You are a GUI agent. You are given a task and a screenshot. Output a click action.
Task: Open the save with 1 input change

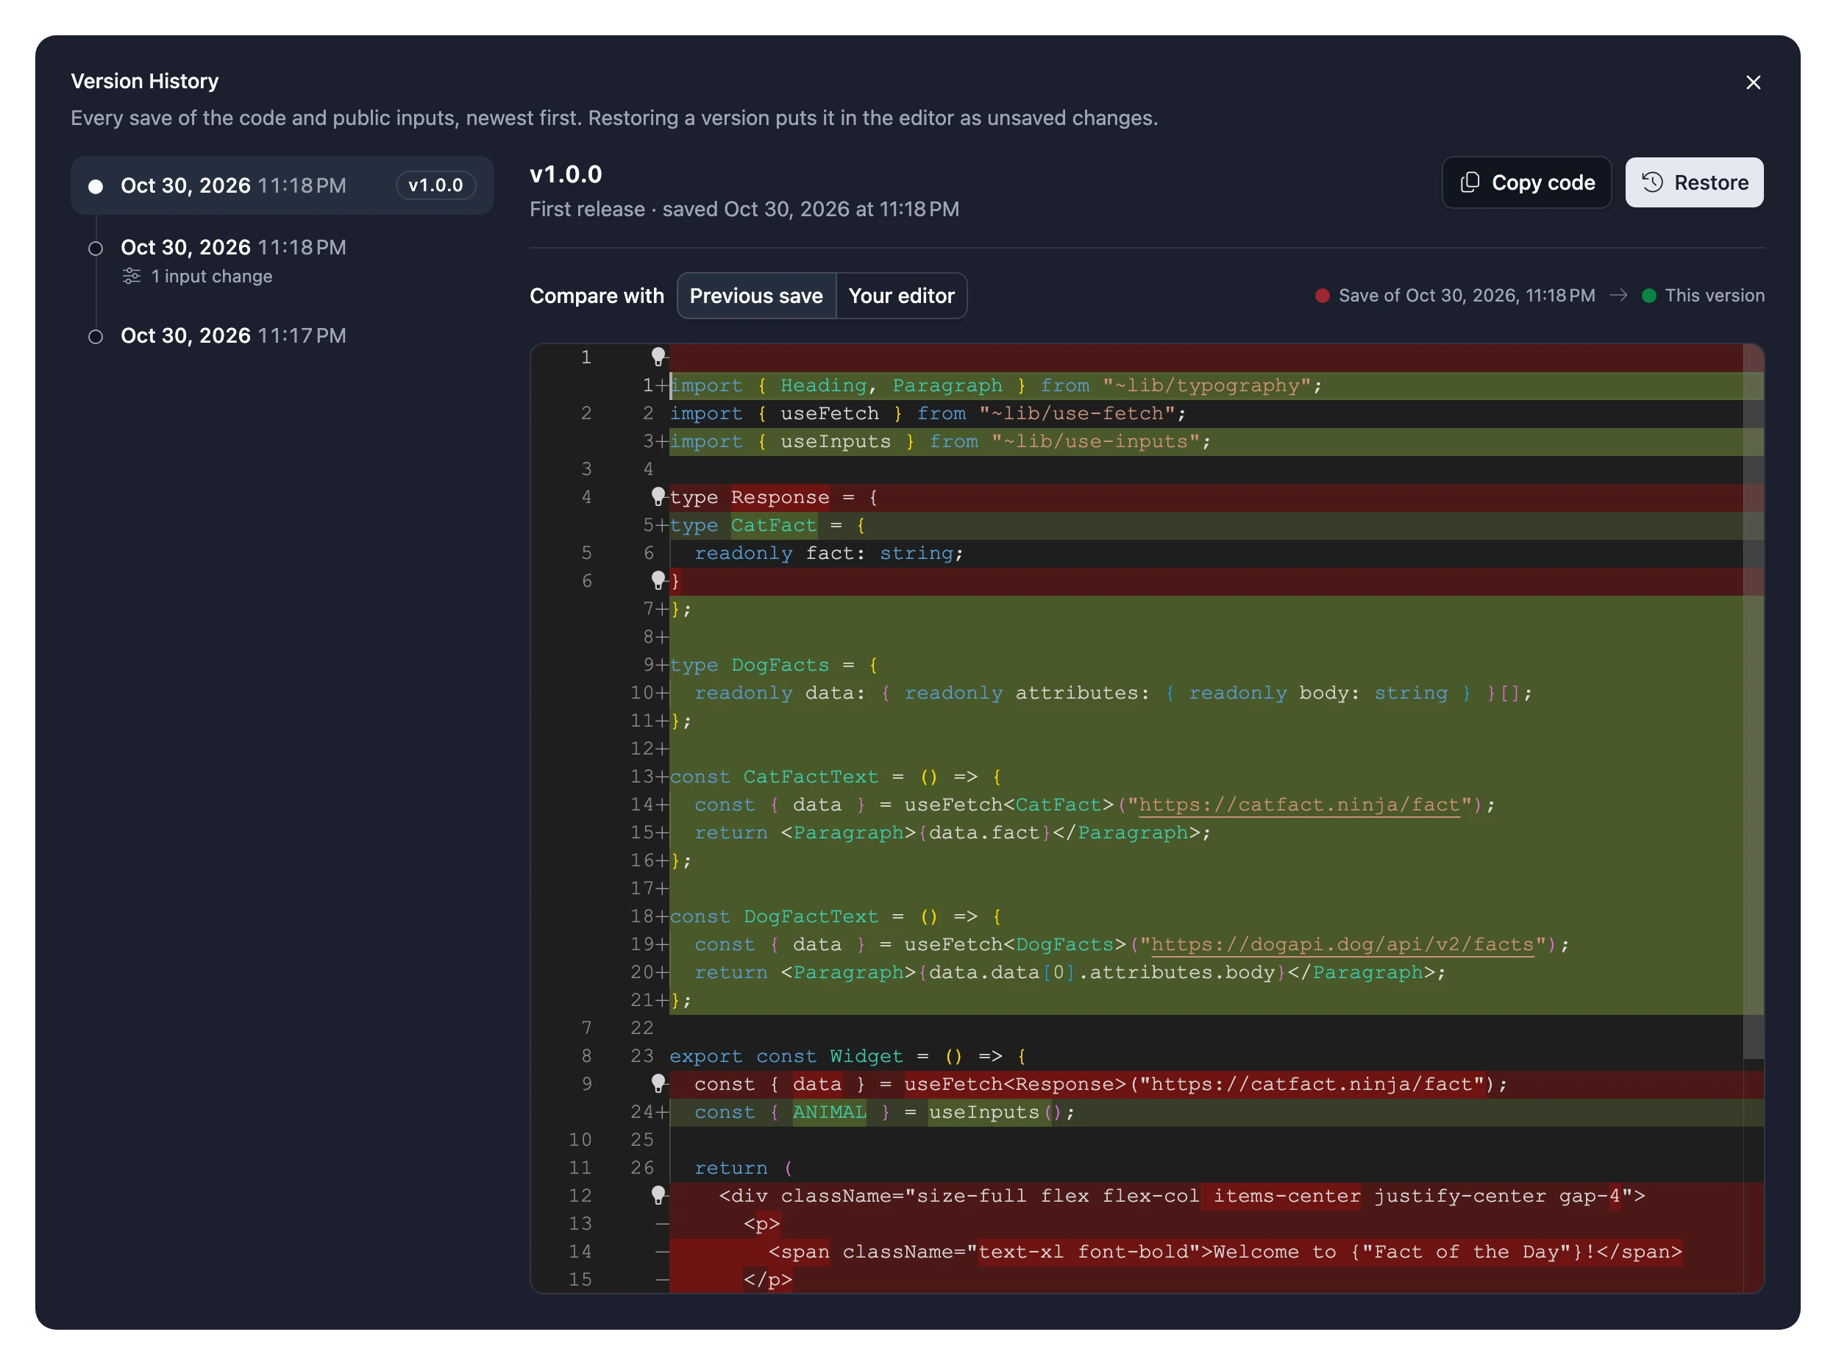point(282,261)
